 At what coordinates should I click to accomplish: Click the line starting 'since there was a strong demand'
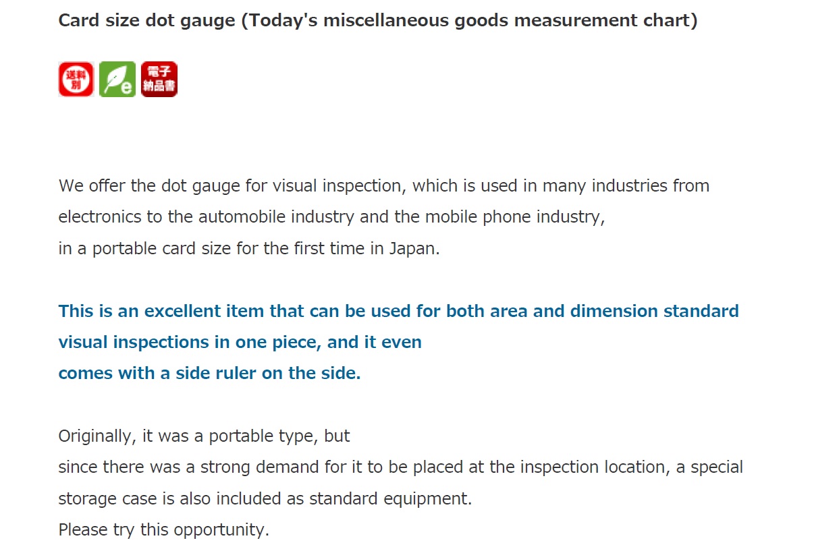(401, 467)
